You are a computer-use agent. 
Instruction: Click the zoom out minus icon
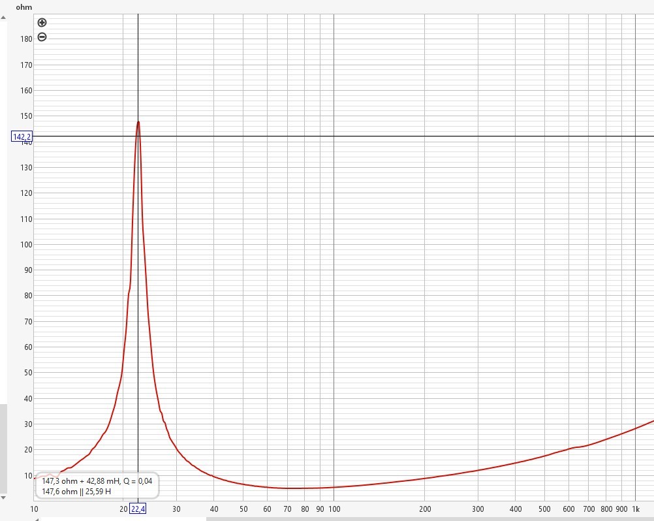click(42, 37)
